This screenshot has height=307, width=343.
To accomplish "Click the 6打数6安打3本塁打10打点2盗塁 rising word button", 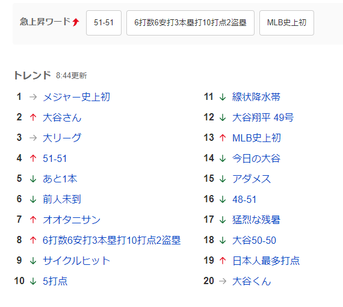I will (x=190, y=23).
